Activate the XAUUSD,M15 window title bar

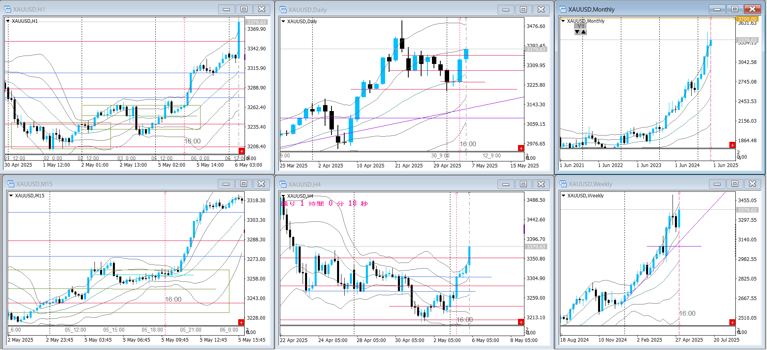tap(112, 184)
